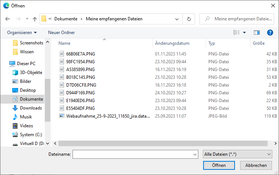Go up one folder level arrow

click(35, 19)
